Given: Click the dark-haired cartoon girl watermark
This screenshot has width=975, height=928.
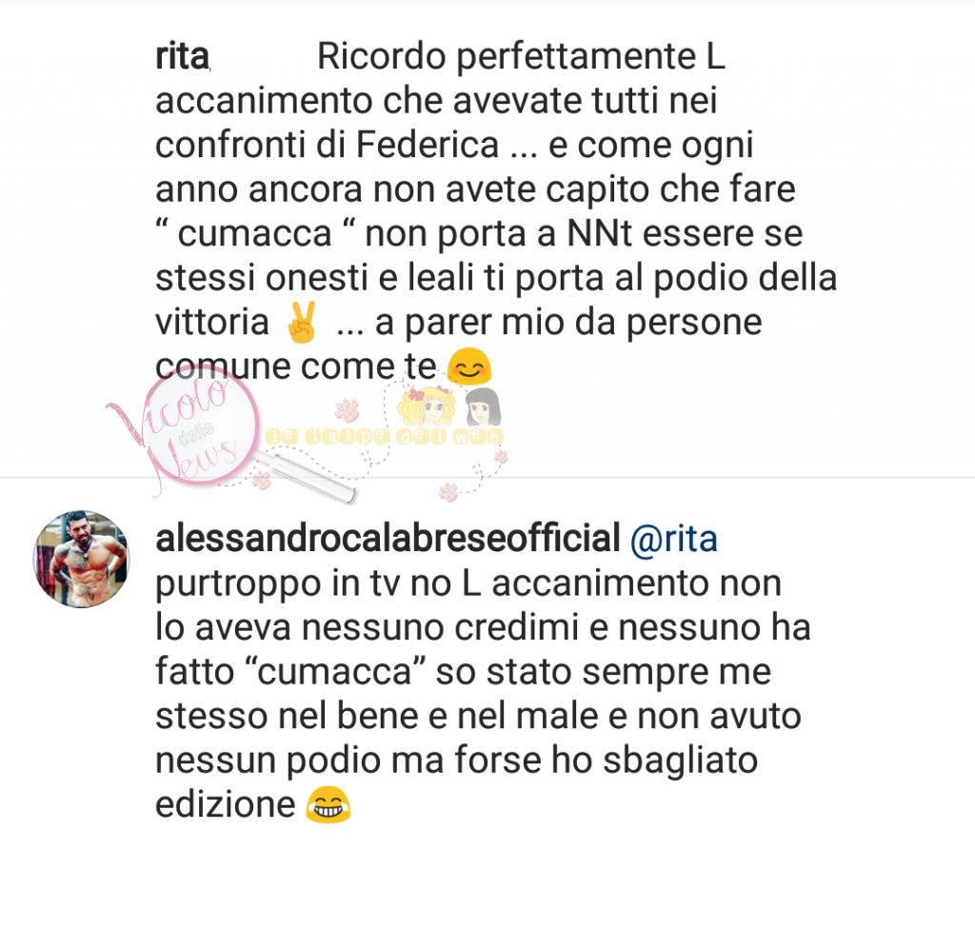Looking at the screenshot, I should tap(482, 407).
